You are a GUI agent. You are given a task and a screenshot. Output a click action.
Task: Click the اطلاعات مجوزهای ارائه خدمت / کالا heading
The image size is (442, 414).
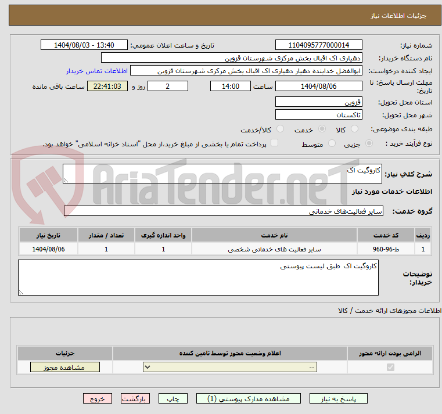(x=390, y=311)
